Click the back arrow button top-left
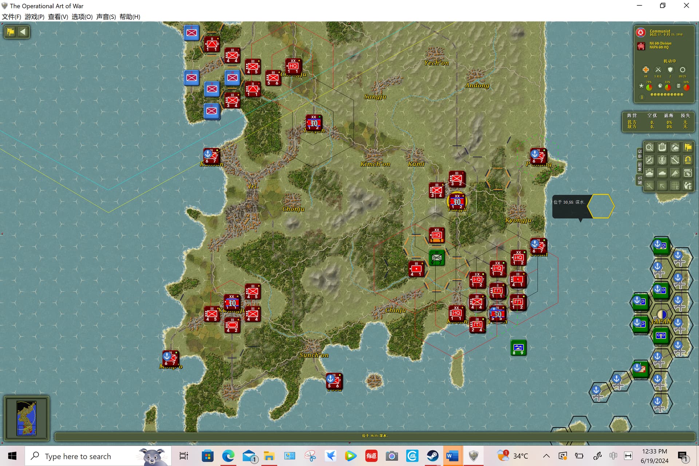The height and width of the screenshot is (466, 699). click(x=23, y=32)
